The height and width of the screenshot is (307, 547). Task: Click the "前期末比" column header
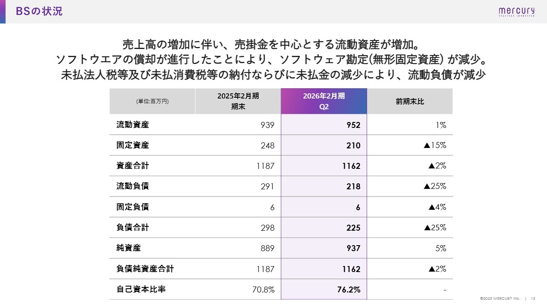coord(410,101)
